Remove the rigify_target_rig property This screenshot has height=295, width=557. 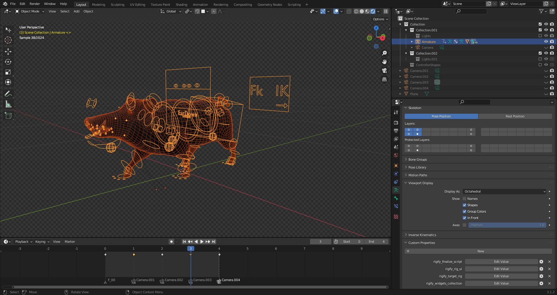pyautogui.click(x=549, y=276)
